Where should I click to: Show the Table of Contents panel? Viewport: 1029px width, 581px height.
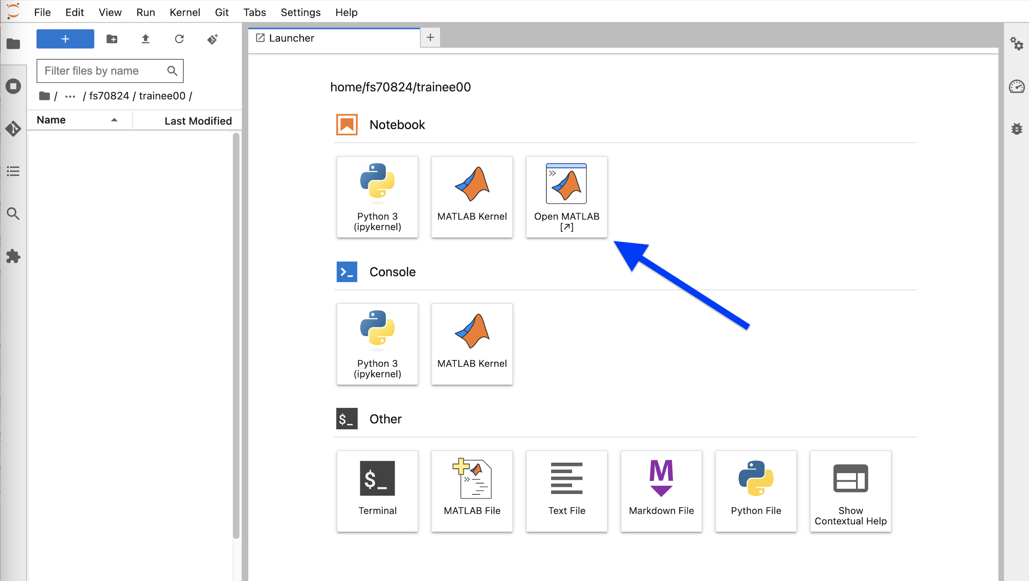coord(13,171)
